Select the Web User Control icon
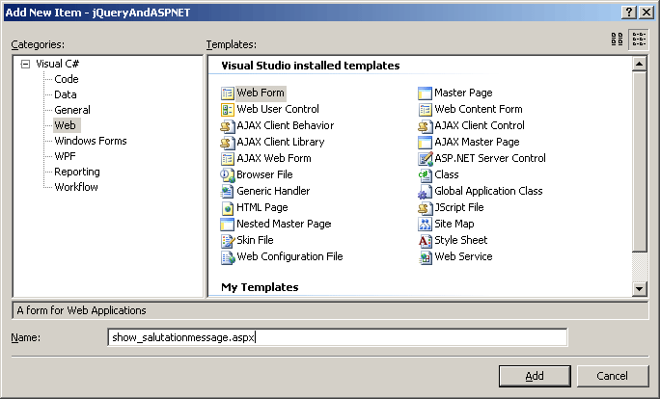 tap(228, 110)
